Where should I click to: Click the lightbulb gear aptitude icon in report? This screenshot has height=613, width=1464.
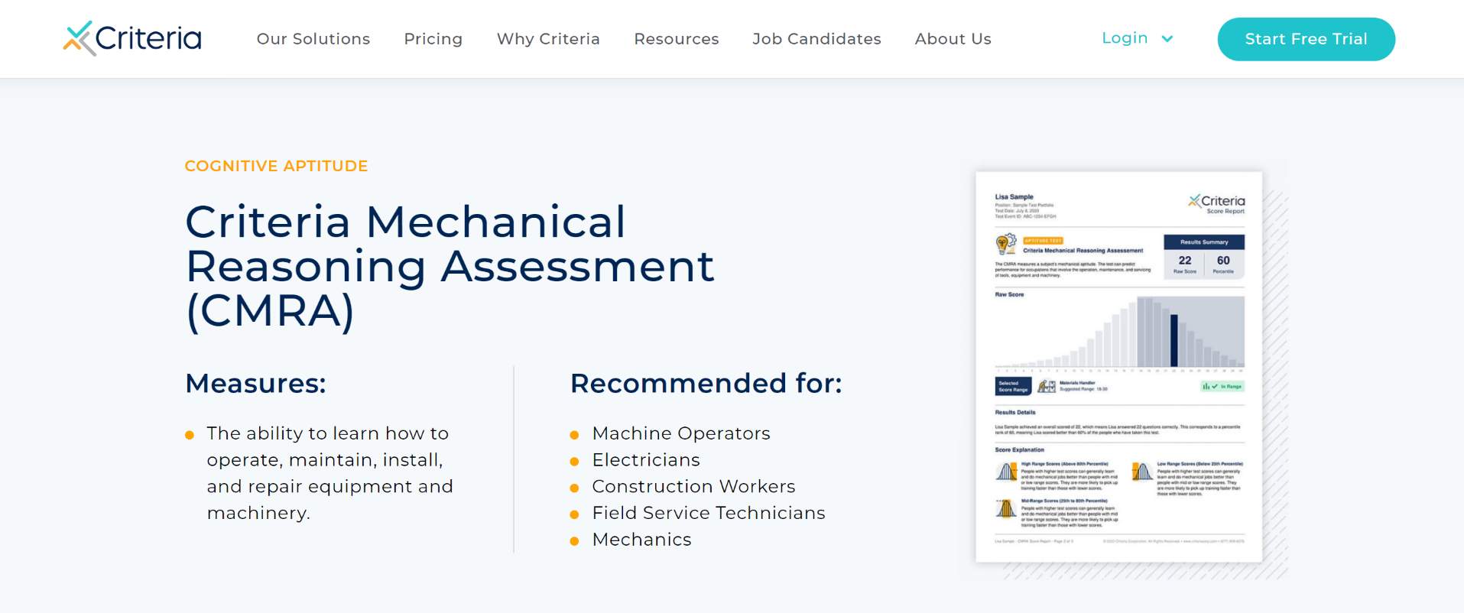1006,245
